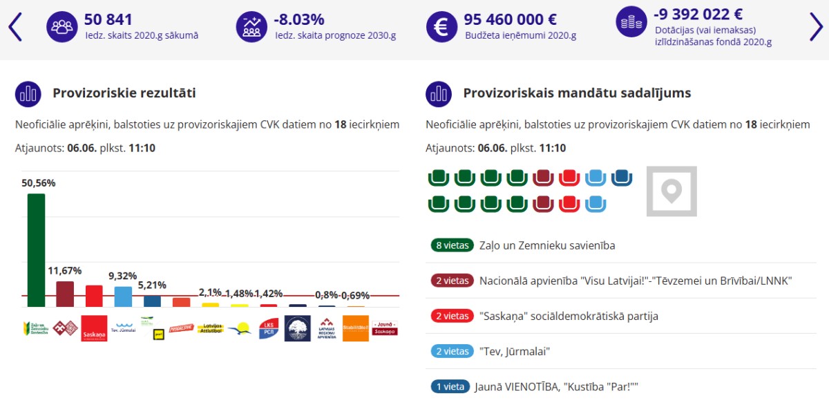Click the Saskaņa party logo

[94, 328]
